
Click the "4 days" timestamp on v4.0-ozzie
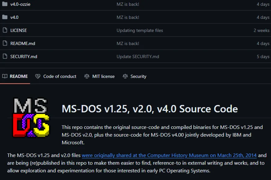point(263,4)
